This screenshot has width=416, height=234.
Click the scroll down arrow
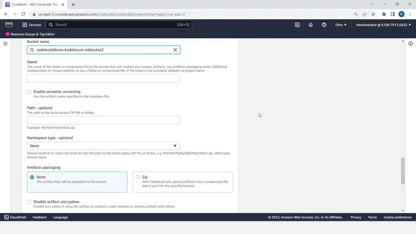coord(403,211)
